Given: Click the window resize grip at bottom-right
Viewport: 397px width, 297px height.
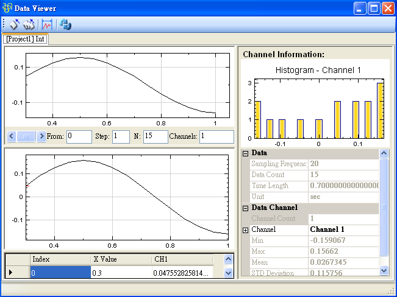Looking at the screenshot, I should click(x=391, y=291).
